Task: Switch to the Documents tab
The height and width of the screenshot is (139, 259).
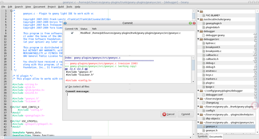Action: [x=216, y=137]
